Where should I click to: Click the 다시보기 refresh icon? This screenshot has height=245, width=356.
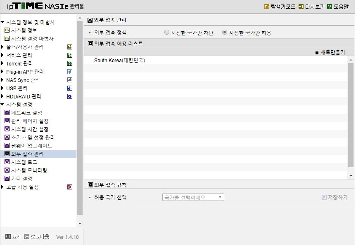click(301, 7)
